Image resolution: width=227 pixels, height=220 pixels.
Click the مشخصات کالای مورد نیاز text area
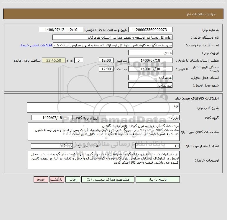pos(103,132)
